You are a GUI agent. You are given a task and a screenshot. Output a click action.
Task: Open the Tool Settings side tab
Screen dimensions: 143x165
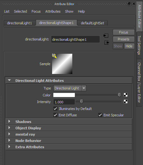(139, 45)
